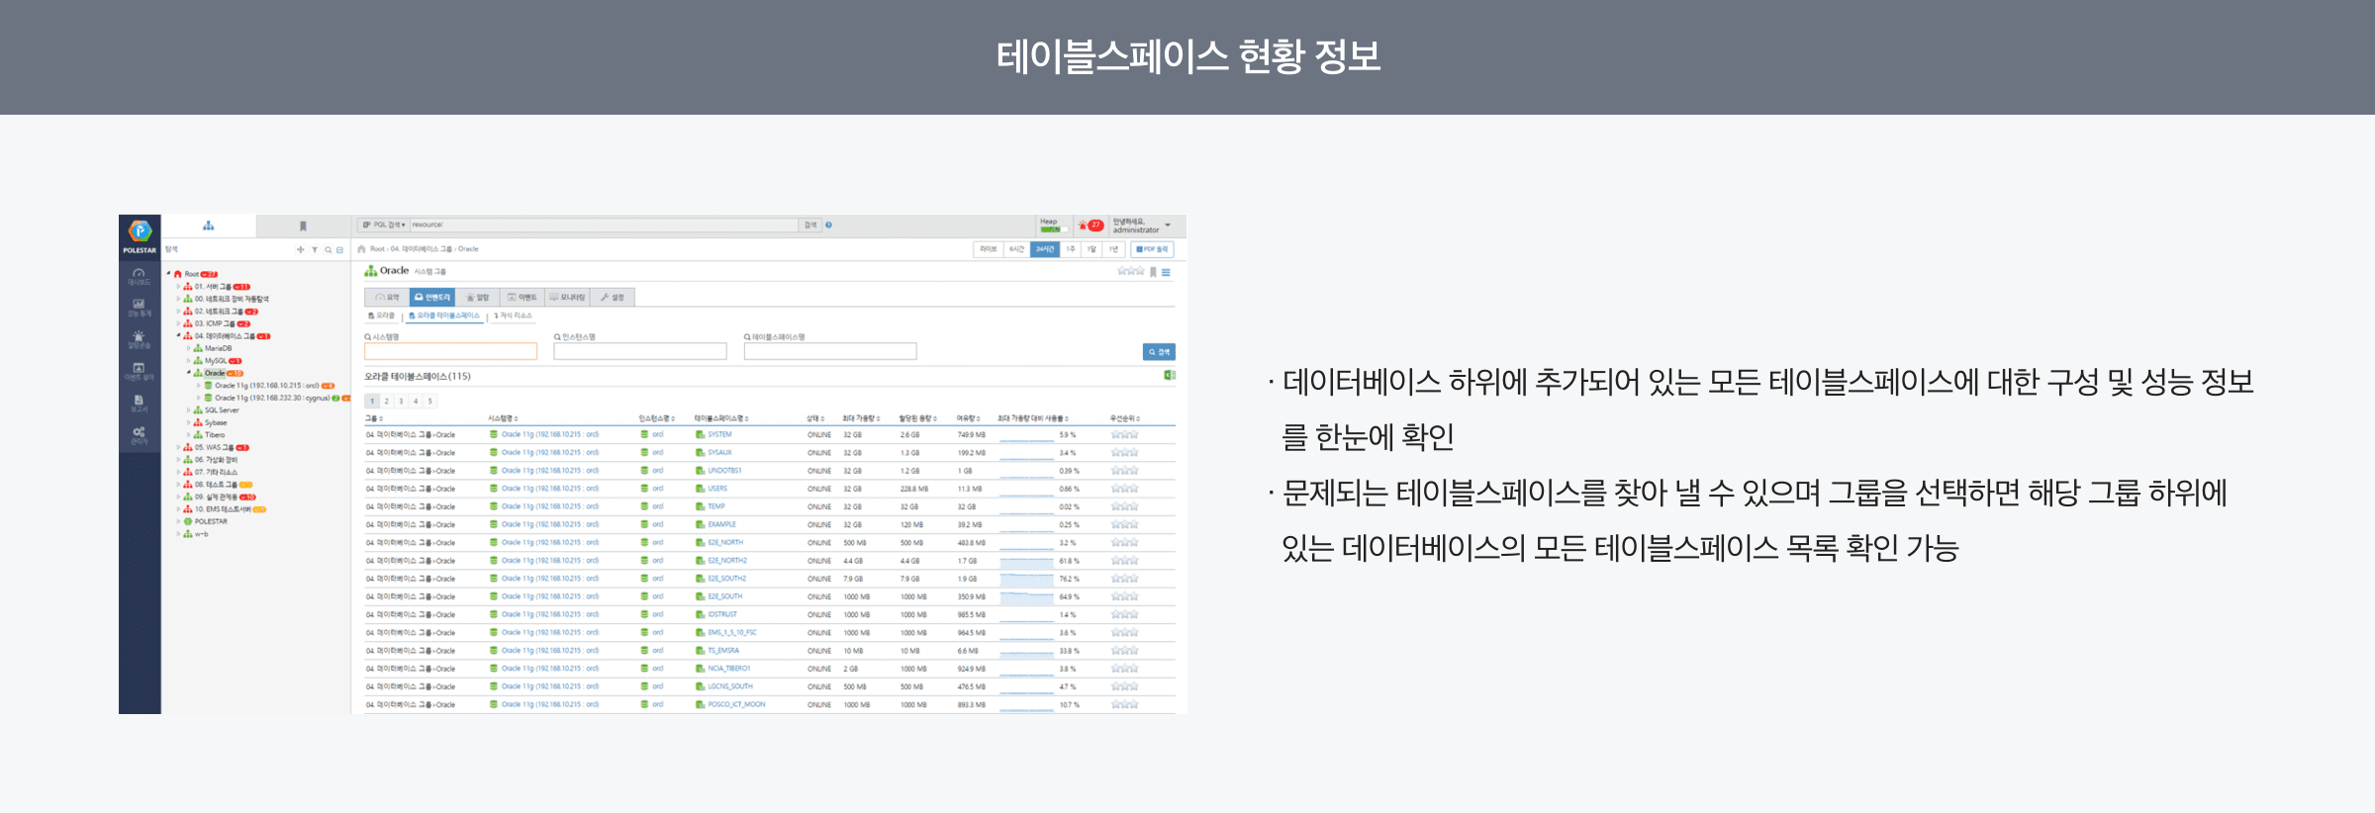Click the filter funnel icon in explorer panel
The image size is (2375, 813).
[315, 250]
